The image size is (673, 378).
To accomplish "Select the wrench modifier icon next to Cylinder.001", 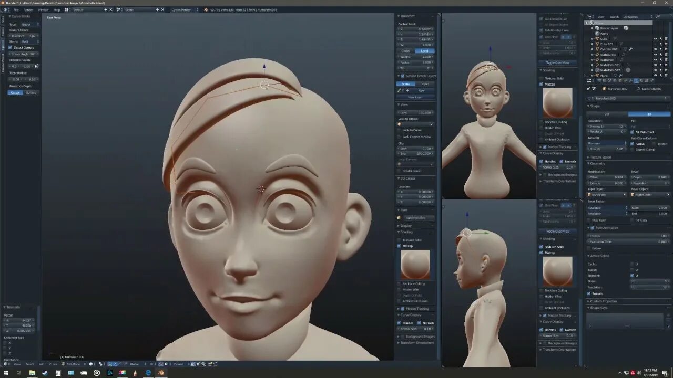I will click(631, 49).
